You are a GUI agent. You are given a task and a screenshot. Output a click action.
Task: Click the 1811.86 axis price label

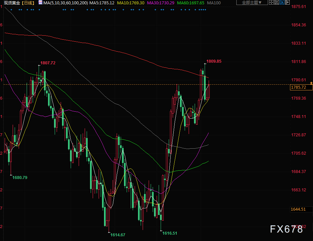(x=298, y=62)
